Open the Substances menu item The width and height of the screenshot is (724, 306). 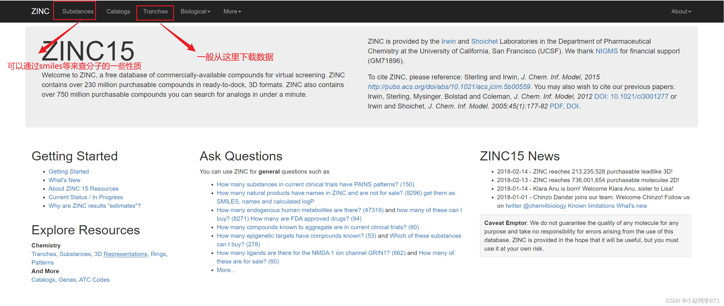pos(78,11)
